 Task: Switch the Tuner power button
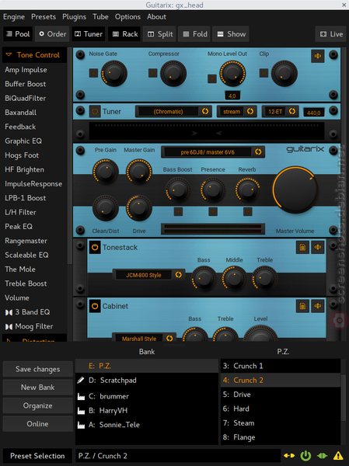coord(95,112)
